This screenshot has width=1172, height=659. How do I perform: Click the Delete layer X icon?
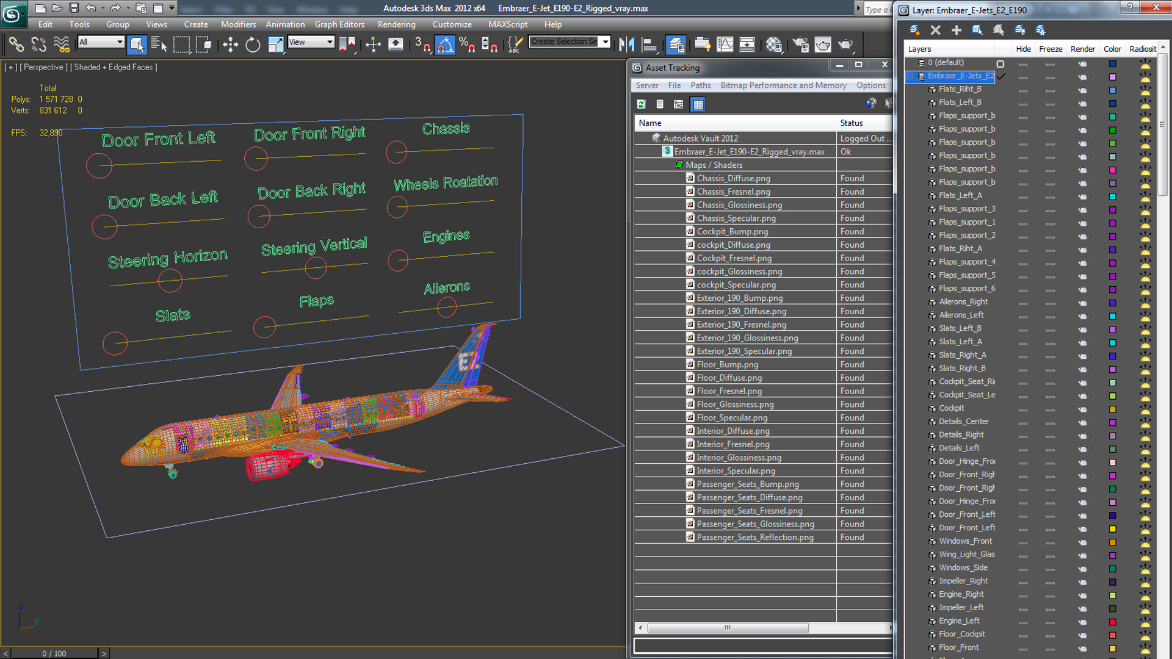point(935,30)
